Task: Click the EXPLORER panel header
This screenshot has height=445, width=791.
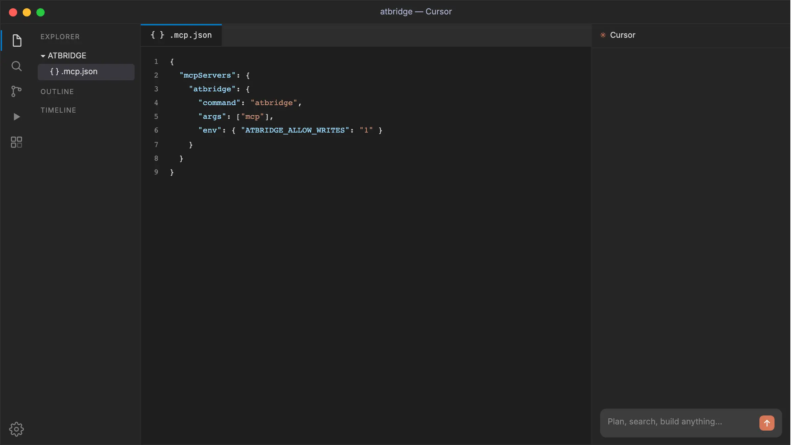Action: pos(60,37)
